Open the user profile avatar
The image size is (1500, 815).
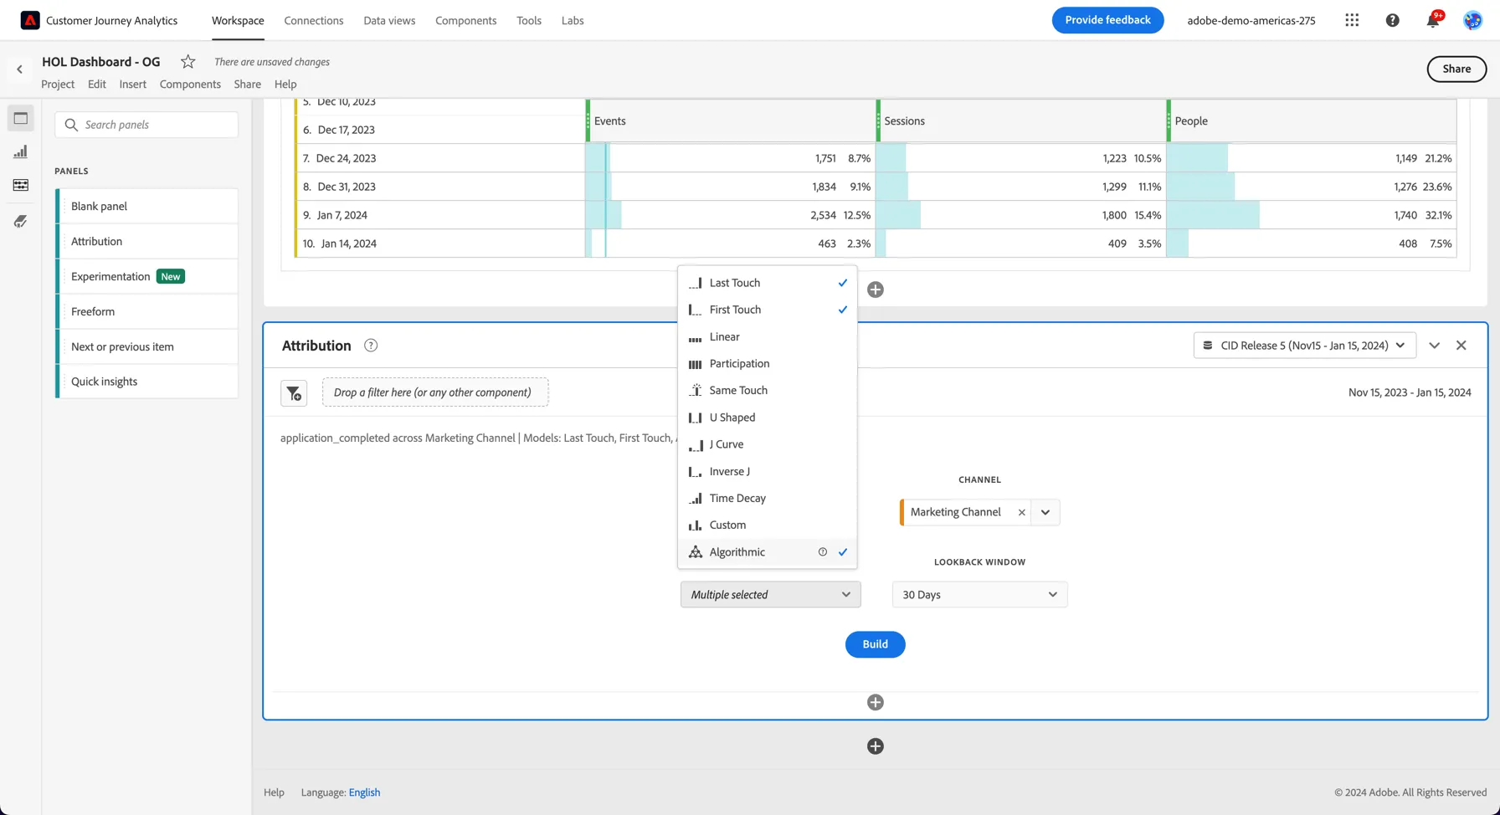click(1472, 20)
